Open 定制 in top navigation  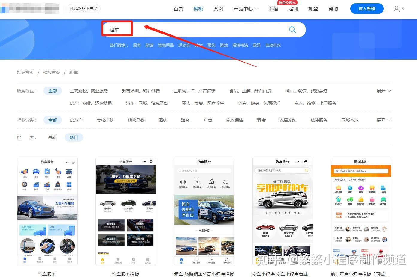tap(293, 9)
